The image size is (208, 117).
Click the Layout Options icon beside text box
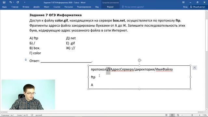click(x=194, y=68)
